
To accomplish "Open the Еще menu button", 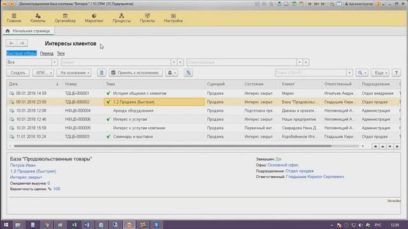I will coord(380,73).
